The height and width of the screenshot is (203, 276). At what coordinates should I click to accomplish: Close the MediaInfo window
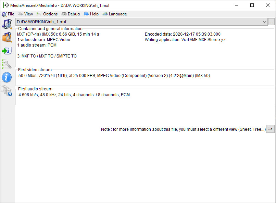pyautogui.click(x=267, y=5)
